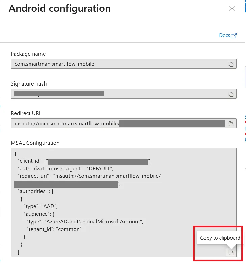Screen dimensions: 246x269
Task: Click the MSAL Configuration label
Action: pos(35,143)
